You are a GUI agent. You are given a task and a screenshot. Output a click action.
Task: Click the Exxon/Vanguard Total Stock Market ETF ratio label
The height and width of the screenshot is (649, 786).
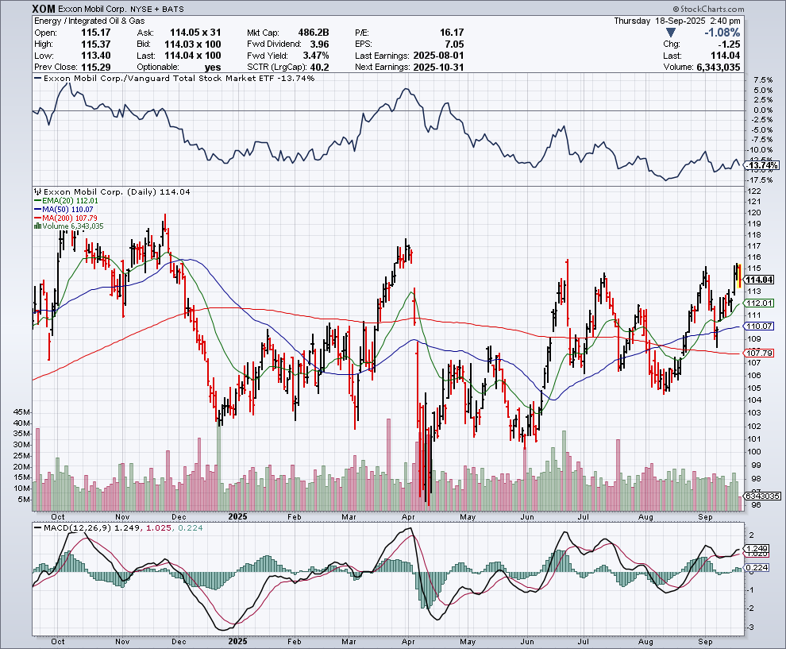tap(179, 78)
